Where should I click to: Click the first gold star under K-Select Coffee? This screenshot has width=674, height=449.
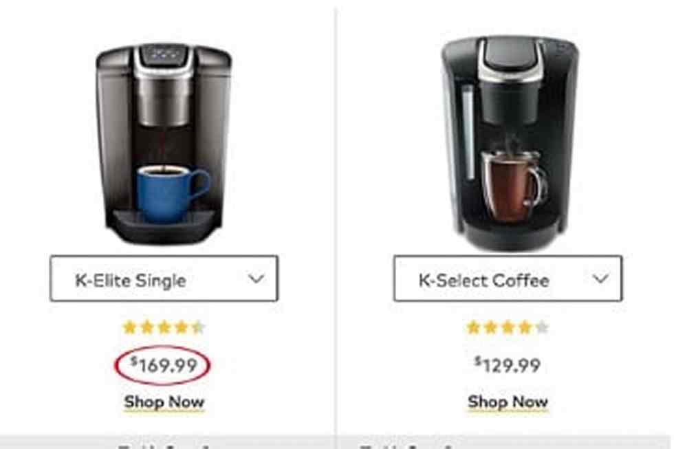(x=473, y=327)
